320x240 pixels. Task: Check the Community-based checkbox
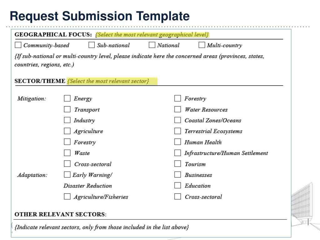18,45
